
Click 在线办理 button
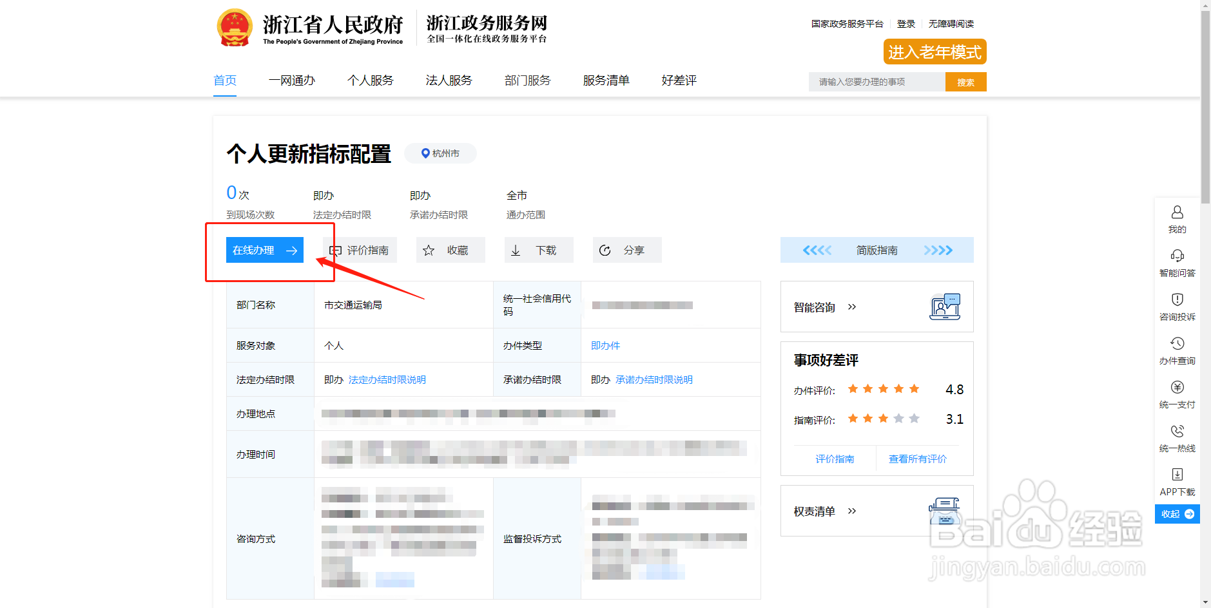[265, 251]
